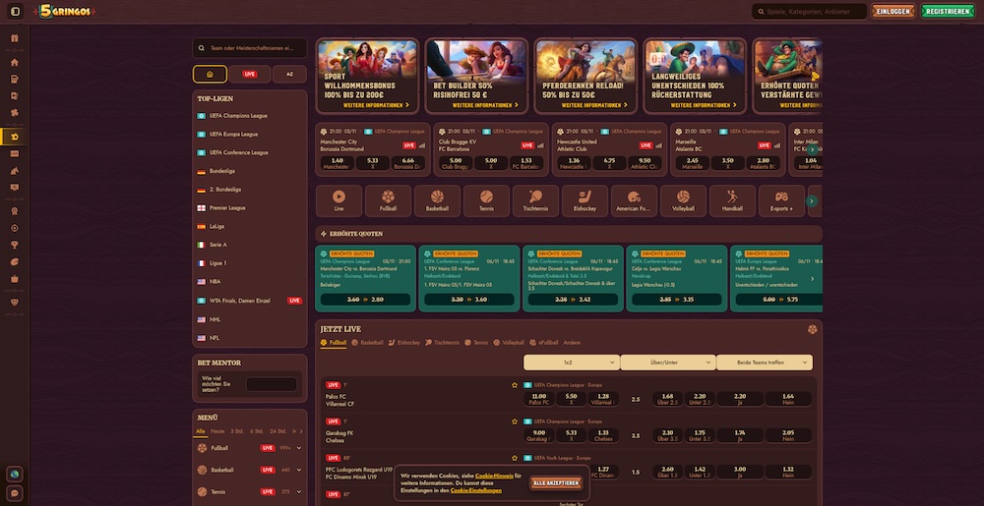Viewport: 984px width, 506px height.
Task: Switch to the LIVE view toggle
Action: click(250, 74)
